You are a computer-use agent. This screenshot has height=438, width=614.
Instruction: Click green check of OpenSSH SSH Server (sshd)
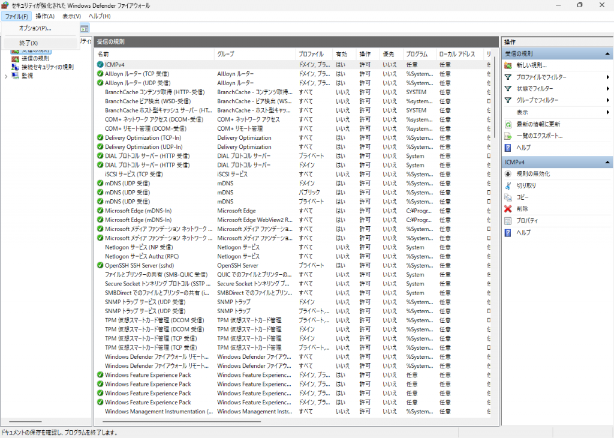(100, 265)
